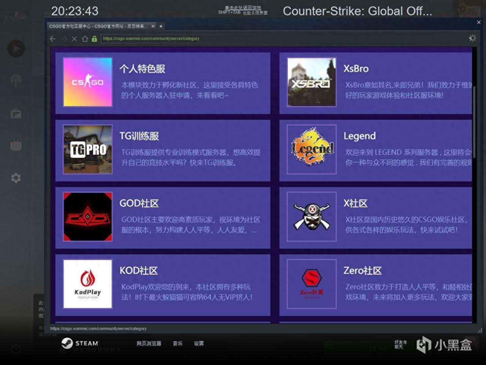The width and height of the screenshot is (486, 365).
Task: Open 音乐 from the bottom menu bar
Action: coord(177,343)
